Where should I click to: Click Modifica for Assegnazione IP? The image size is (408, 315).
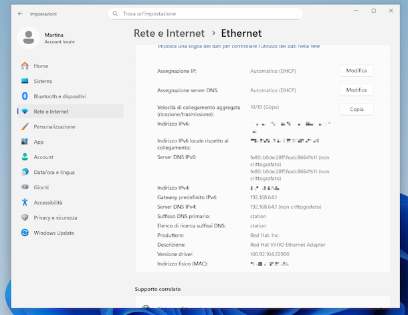(356, 70)
